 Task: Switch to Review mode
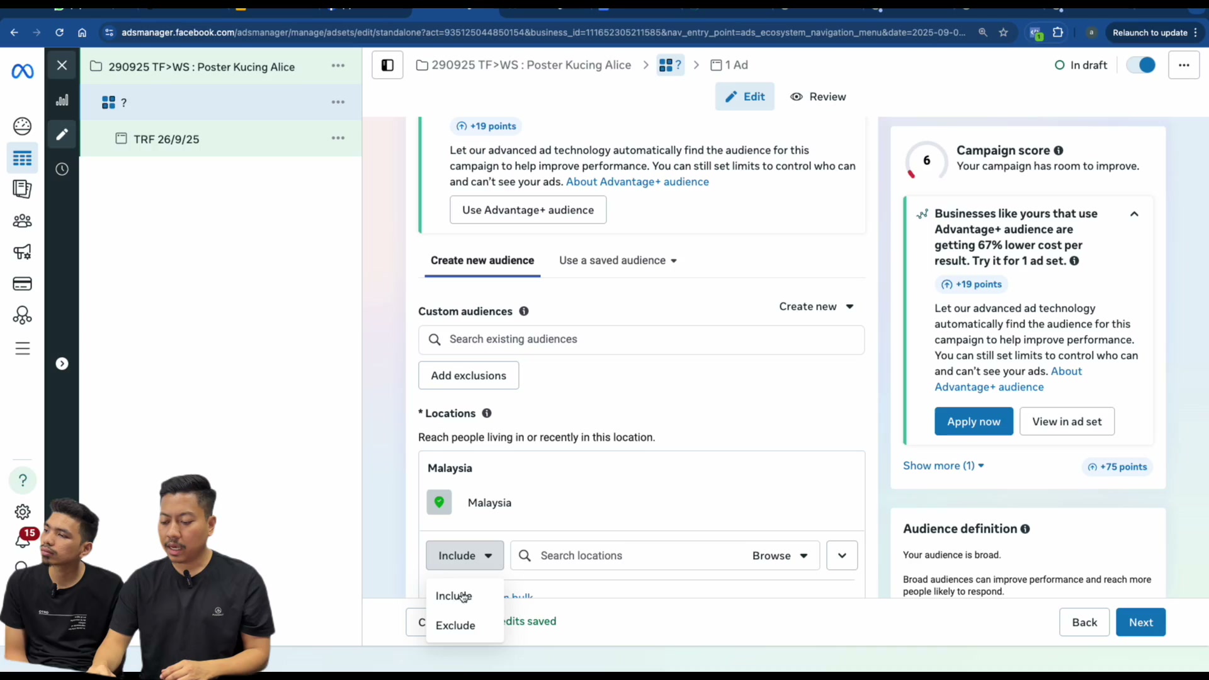818,96
